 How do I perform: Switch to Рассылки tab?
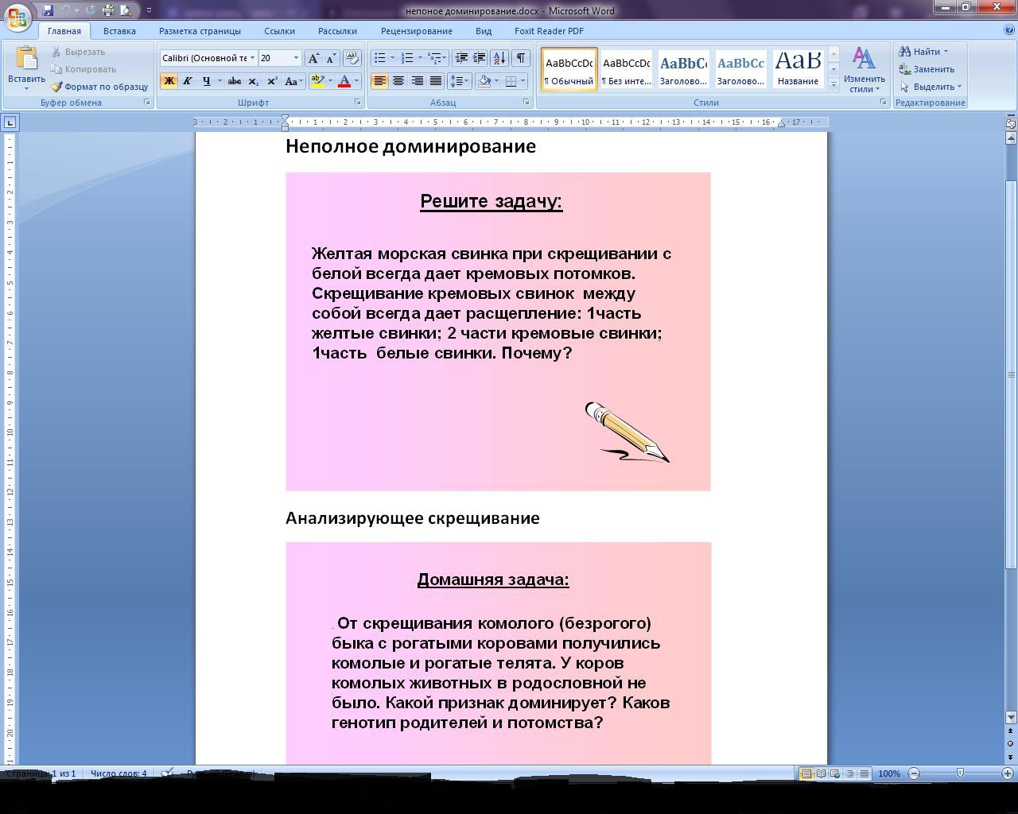pyautogui.click(x=337, y=31)
